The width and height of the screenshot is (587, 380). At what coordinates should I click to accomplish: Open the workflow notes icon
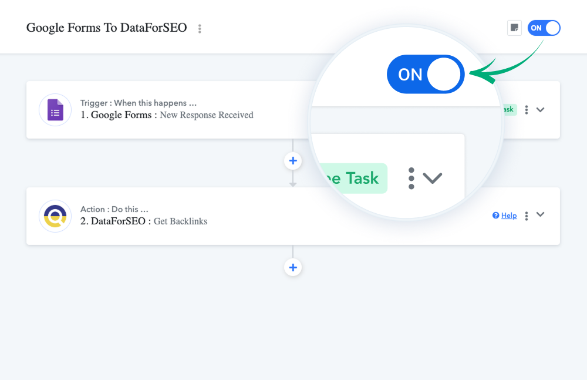(514, 28)
